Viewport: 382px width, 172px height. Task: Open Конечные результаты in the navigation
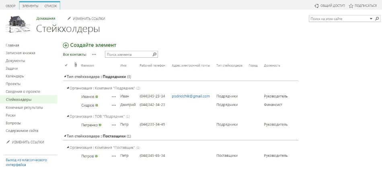click(25, 107)
